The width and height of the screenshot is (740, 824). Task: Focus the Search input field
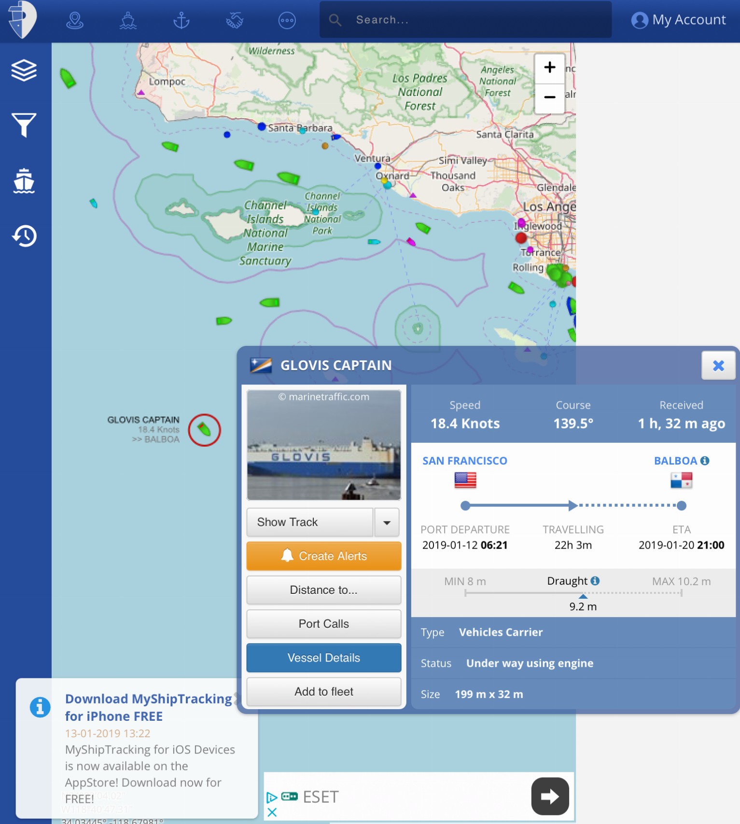[x=465, y=20]
